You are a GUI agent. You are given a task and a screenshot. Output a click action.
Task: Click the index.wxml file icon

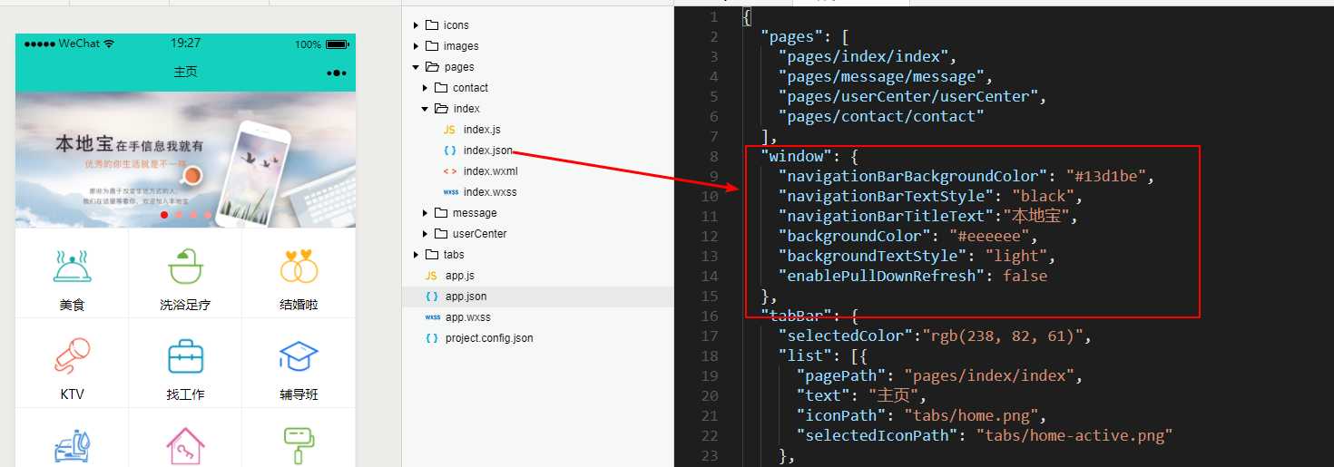[449, 171]
